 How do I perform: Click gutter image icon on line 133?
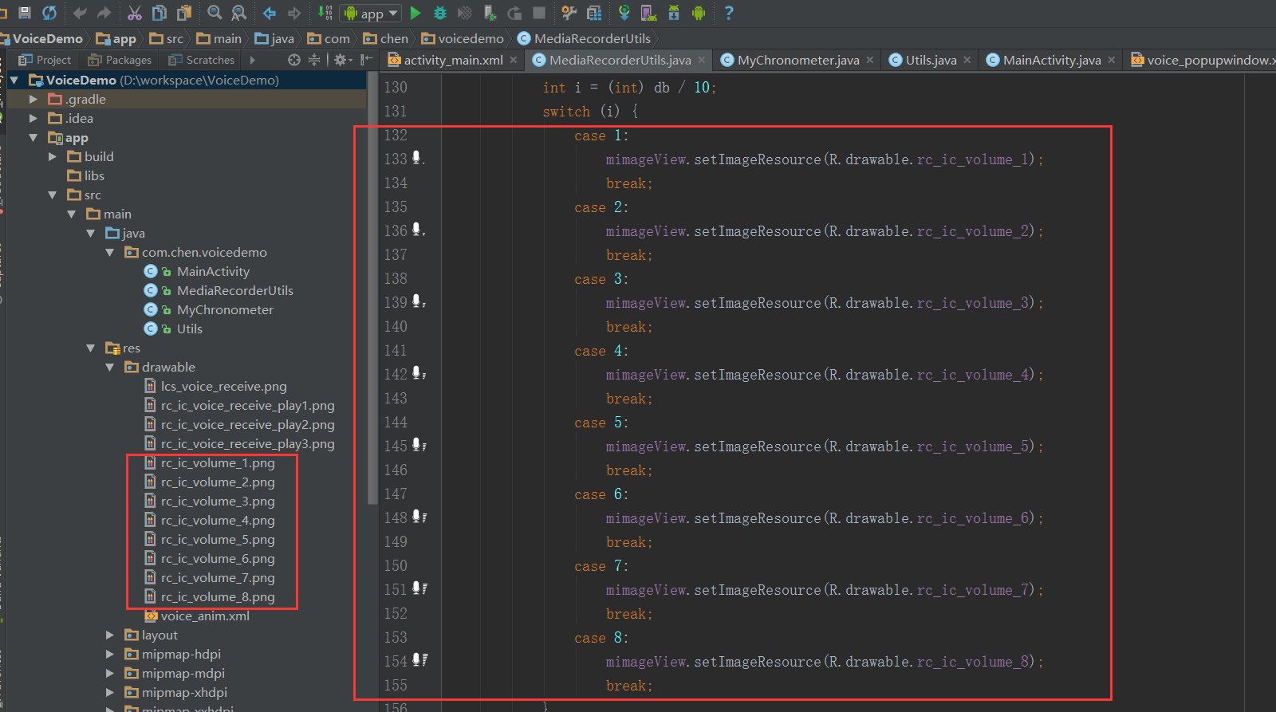417,158
